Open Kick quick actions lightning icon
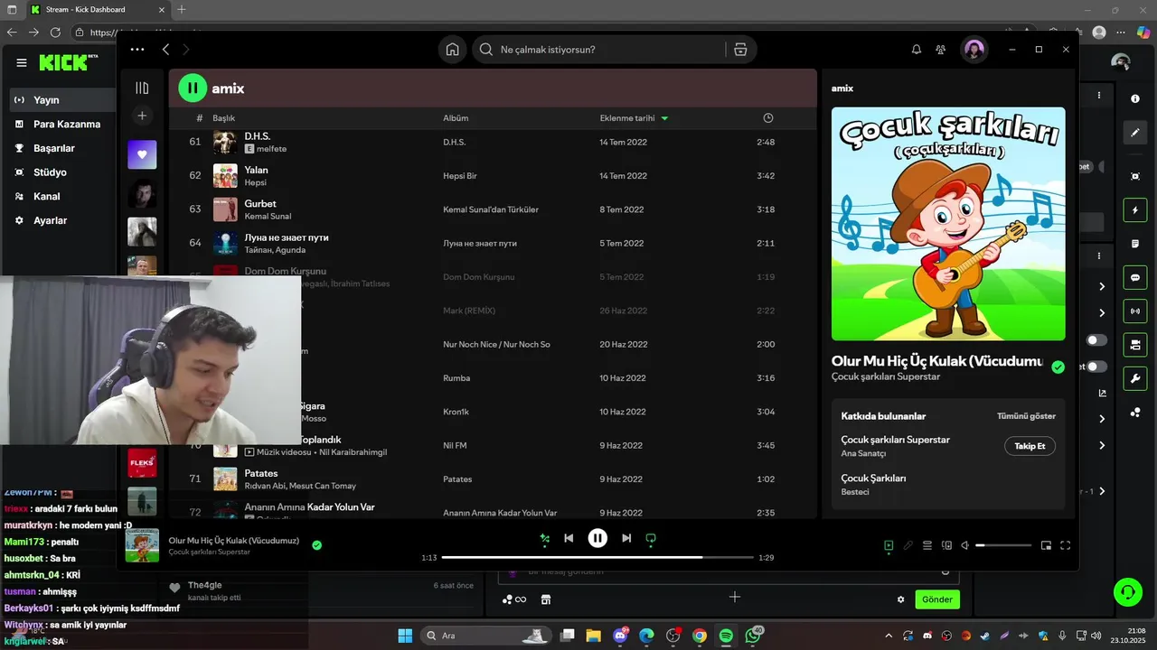 (x=1135, y=210)
